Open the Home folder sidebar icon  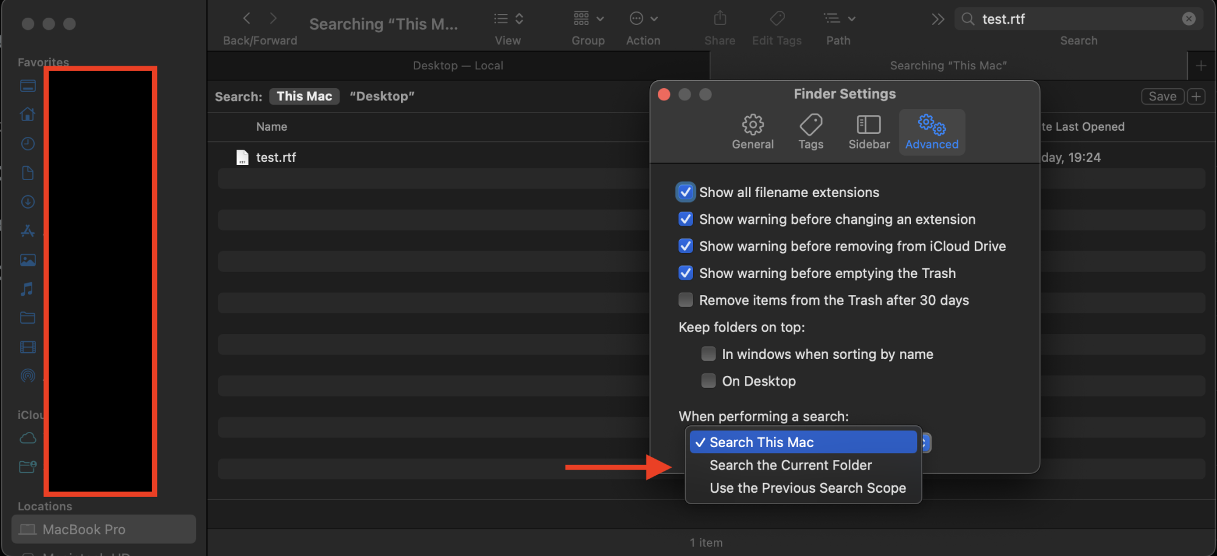point(27,114)
